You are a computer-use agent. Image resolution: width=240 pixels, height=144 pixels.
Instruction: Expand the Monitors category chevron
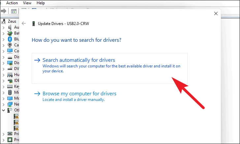pos(4,99)
